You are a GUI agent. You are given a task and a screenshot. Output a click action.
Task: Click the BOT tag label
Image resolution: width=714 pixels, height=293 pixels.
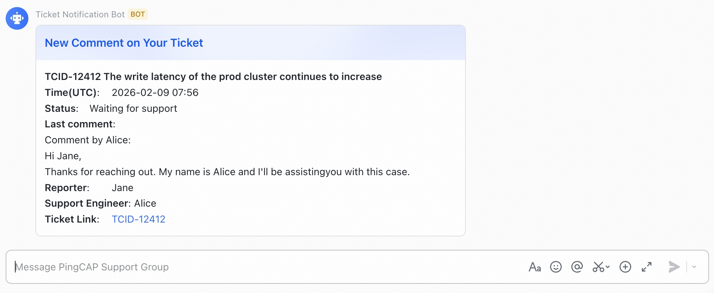tap(138, 15)
